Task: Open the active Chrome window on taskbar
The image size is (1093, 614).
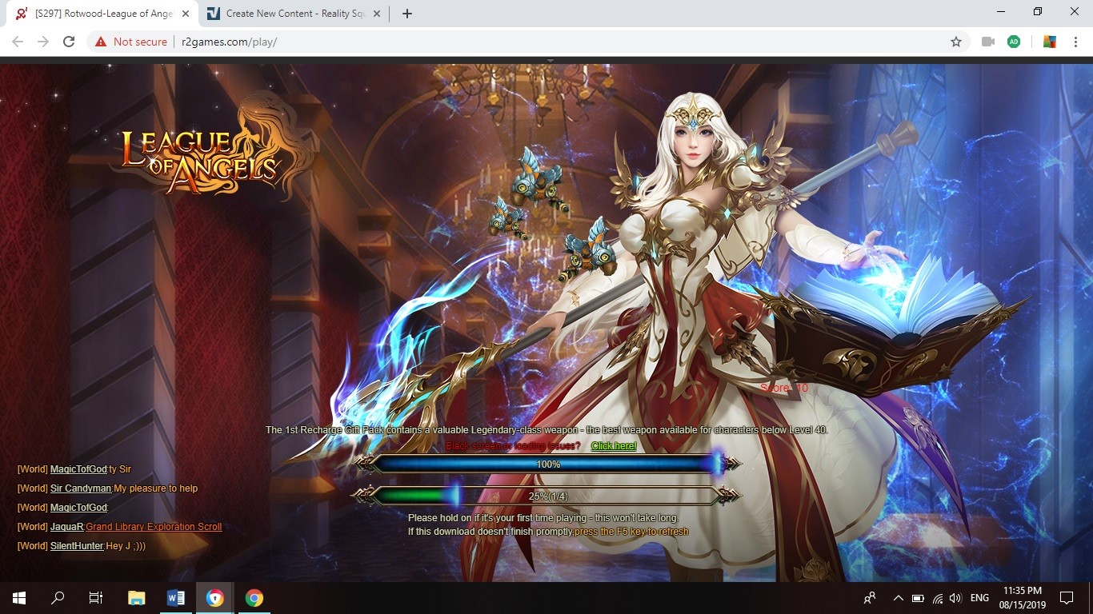Action: [215, 598]
